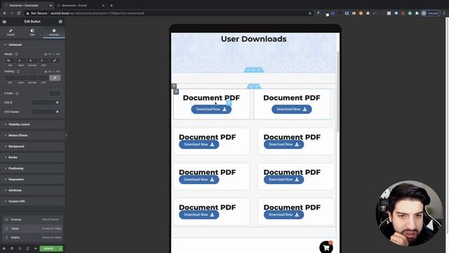
Task: Open the browser Extensions puzzle icon
Action: 417,13
